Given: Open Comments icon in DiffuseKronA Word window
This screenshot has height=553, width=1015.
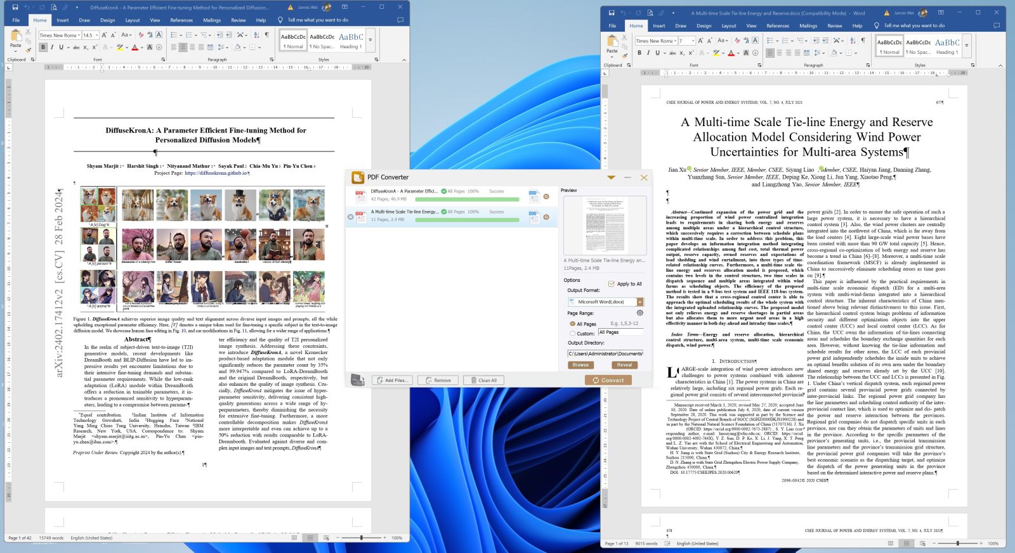Looking at the screenshot, I should tap(400, 20).
